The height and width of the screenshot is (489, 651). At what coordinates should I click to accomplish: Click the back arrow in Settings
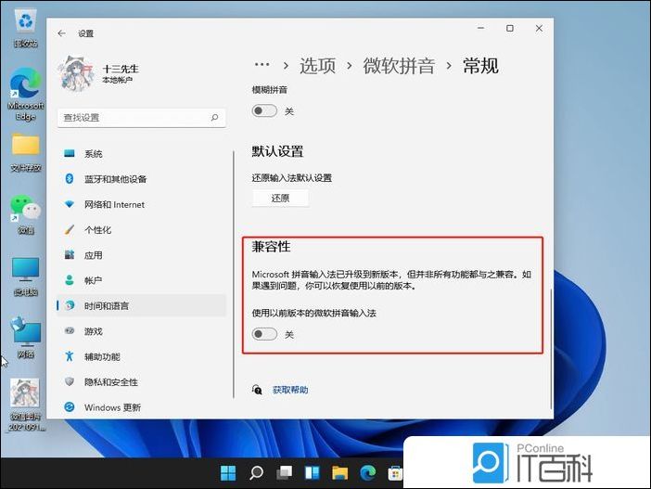click(62, 33)
